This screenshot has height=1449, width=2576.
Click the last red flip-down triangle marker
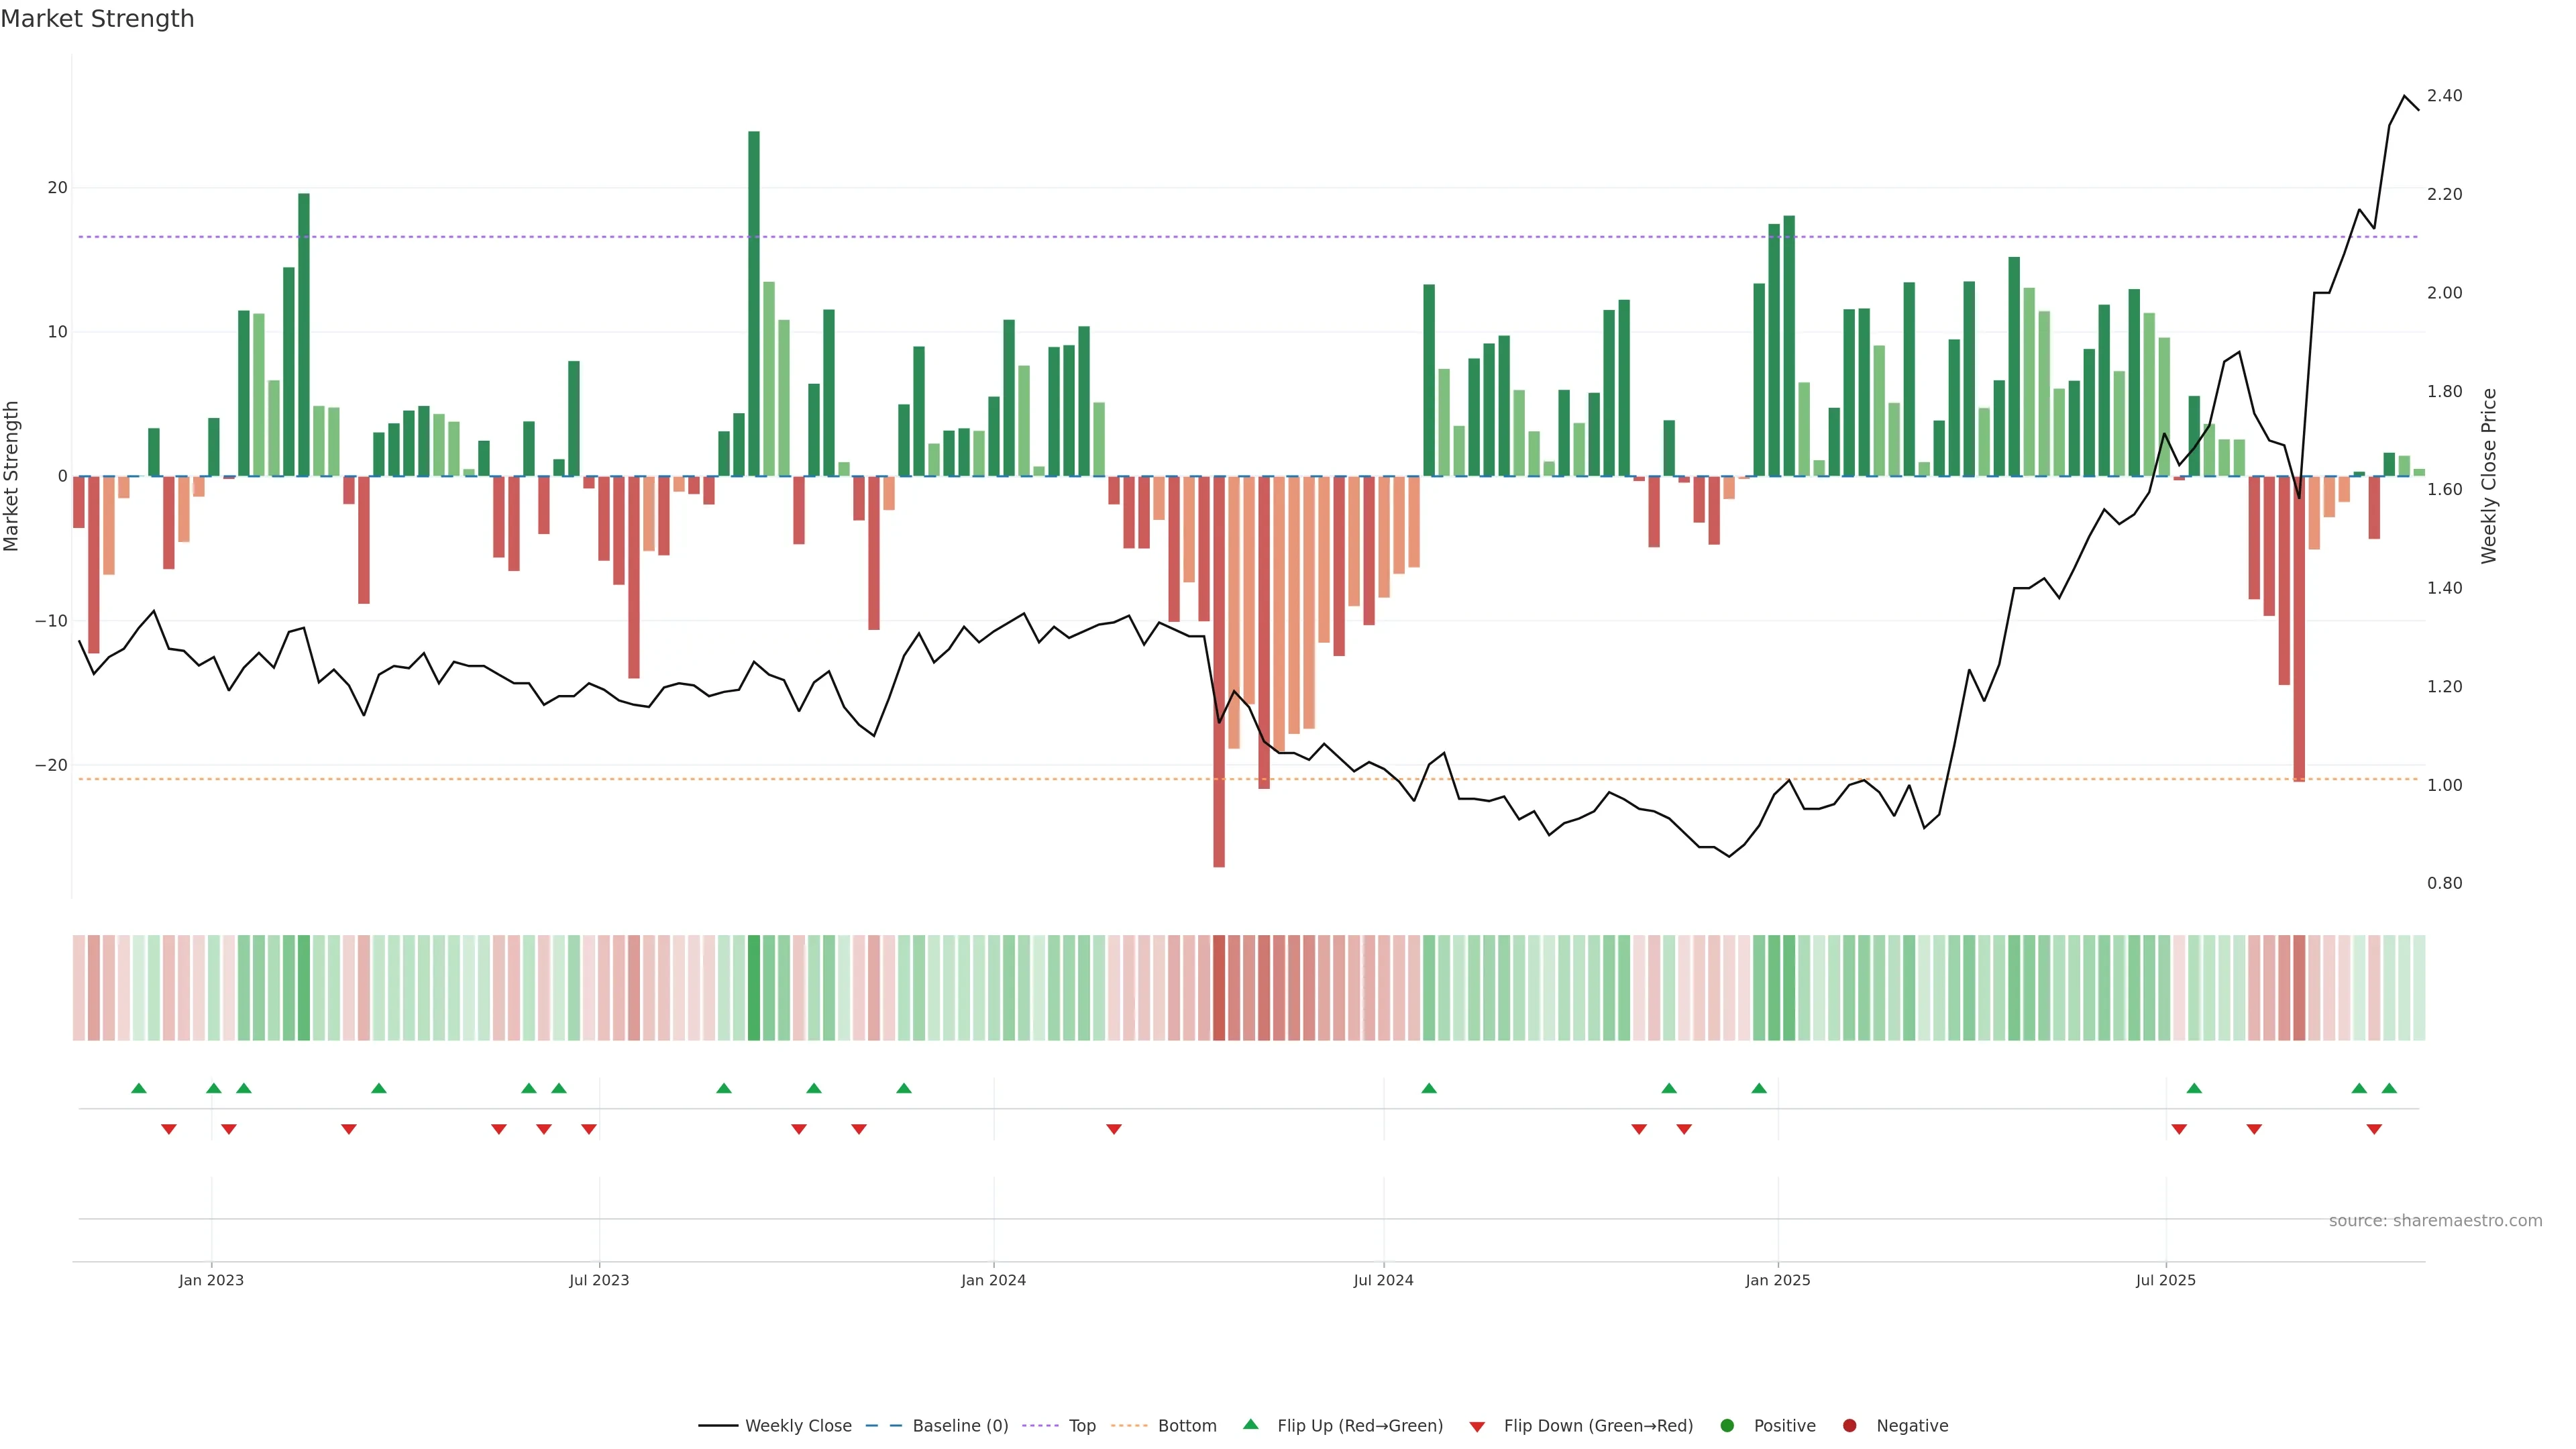tap(2374, 1129)
